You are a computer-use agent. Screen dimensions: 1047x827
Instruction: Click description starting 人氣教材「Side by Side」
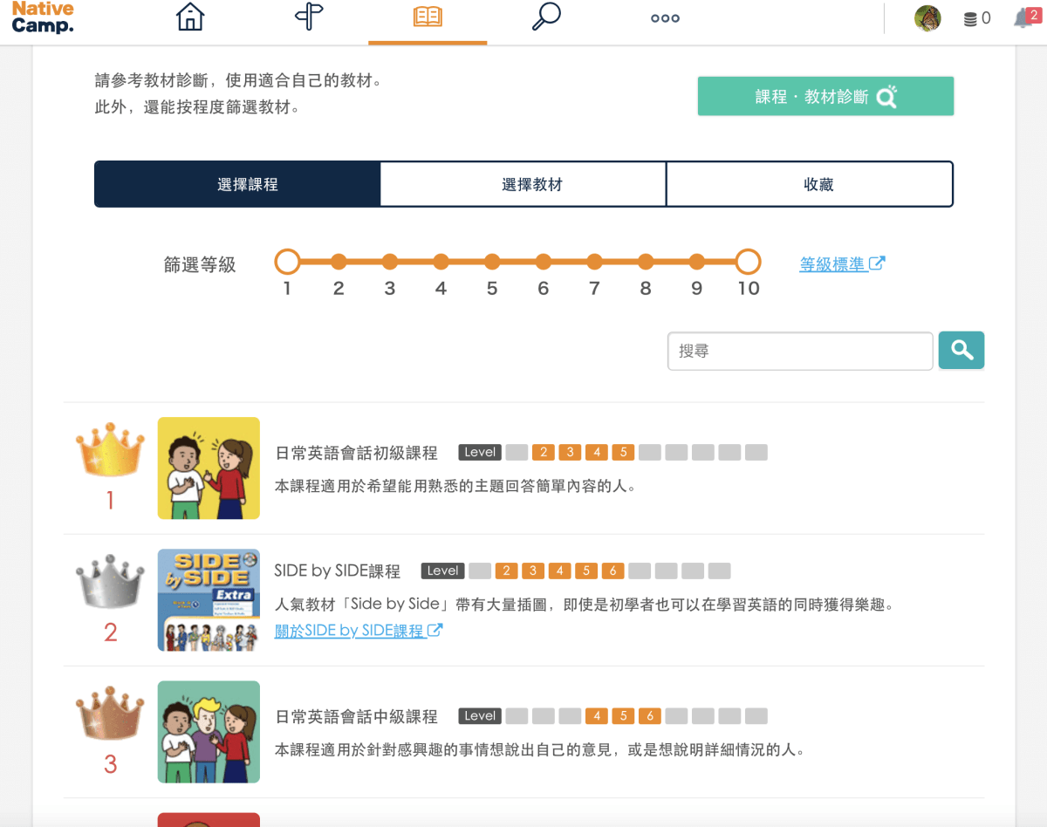pyautogui.click(x=585, y=605)
